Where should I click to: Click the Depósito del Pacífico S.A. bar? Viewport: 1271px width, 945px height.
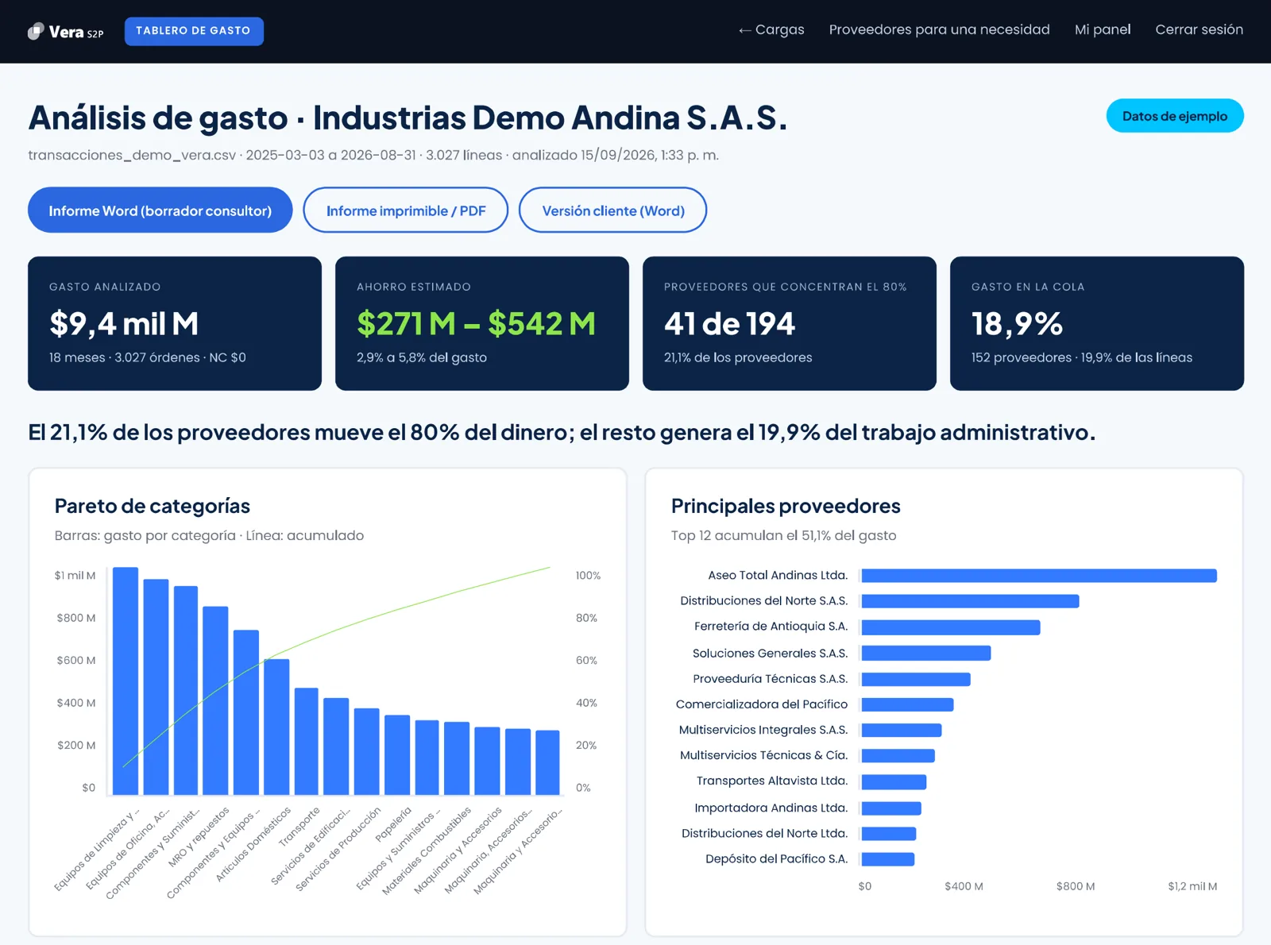[x=888, y=859]
